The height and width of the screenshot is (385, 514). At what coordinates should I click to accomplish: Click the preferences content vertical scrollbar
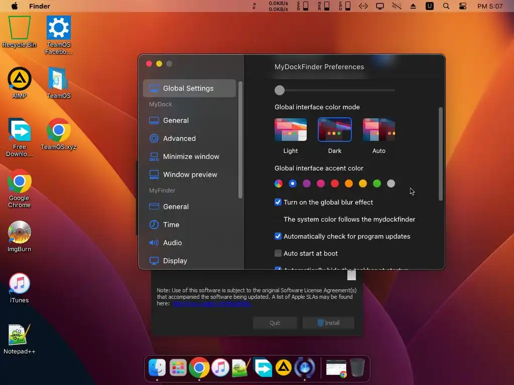pos(441,153)
